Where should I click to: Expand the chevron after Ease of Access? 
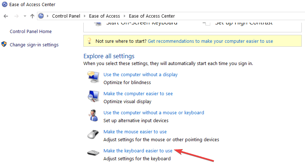point(125,16)
